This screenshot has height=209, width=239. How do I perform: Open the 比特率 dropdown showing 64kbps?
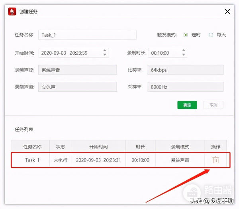click(x=186, y=70)
